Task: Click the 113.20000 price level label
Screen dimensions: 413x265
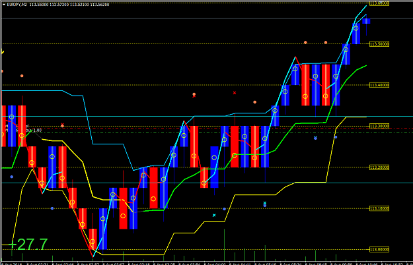Action: pyautogui.click(x=379, y=167)
